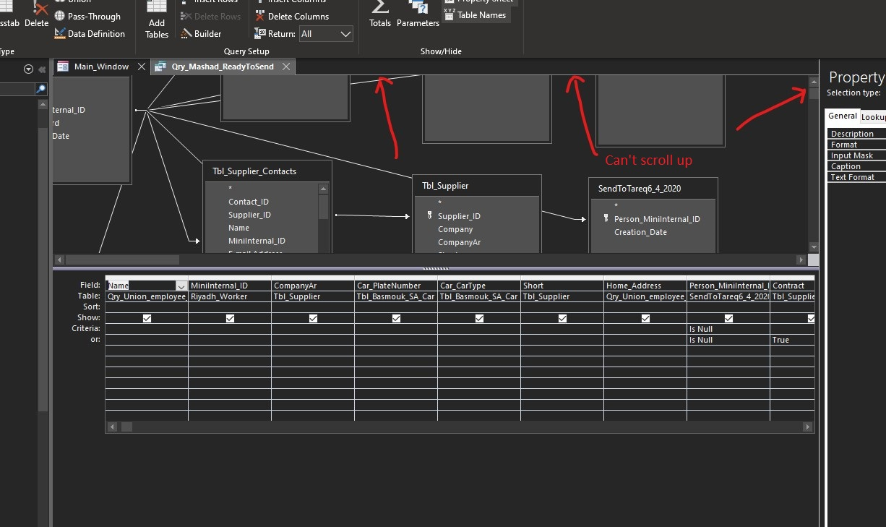Toggle Show checkbox for Contract column
This screenshot has width=886, height=527.
click(x=811, y=318)
